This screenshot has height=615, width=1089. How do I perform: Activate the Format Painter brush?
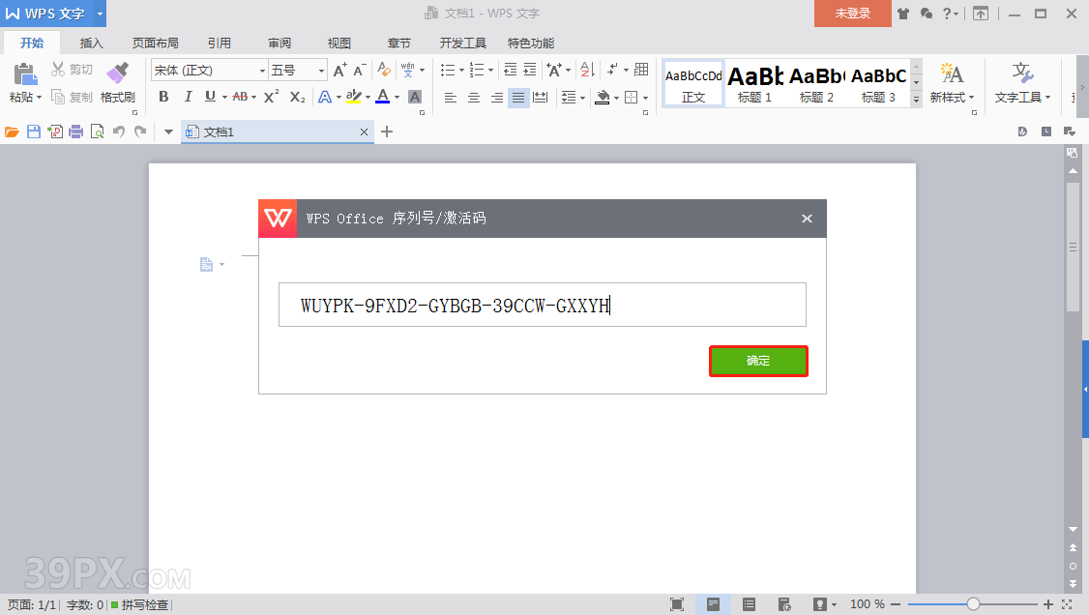(117, 73)
